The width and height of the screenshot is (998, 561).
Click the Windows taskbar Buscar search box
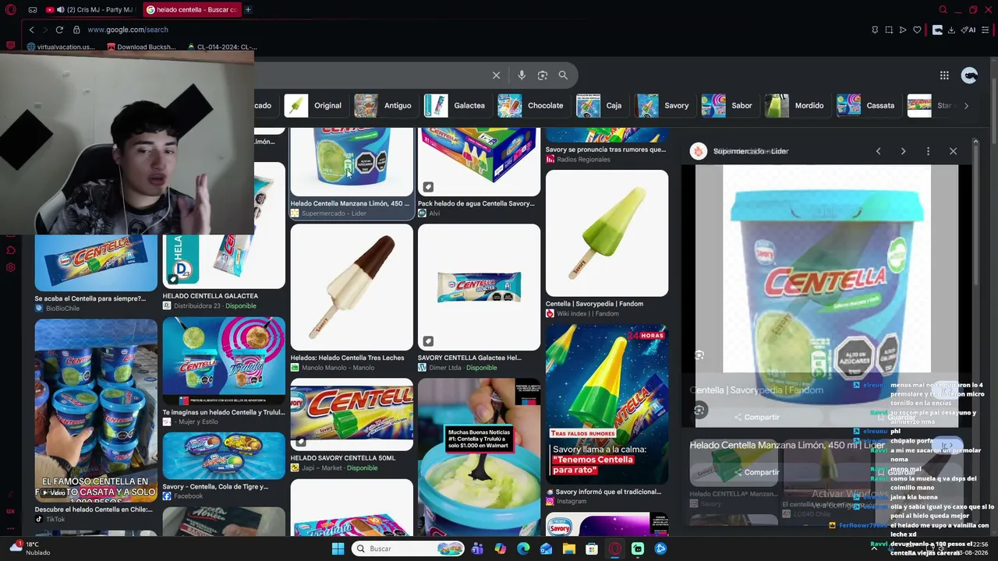click(x=408, y=549)
